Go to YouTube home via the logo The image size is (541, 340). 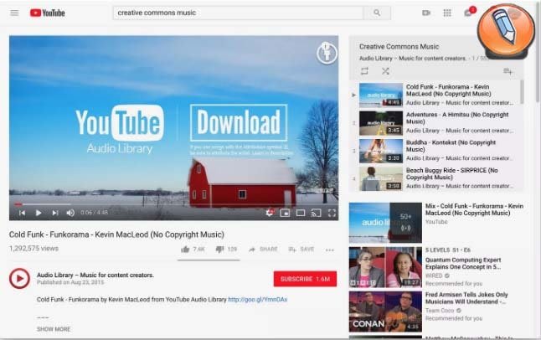click(x=47, y=13)
